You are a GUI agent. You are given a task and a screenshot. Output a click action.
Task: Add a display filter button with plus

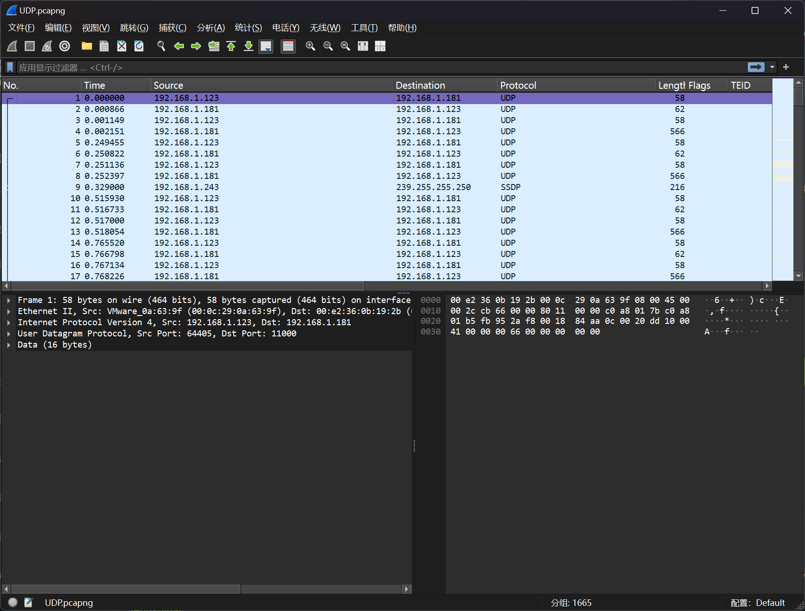click(786, 67)
